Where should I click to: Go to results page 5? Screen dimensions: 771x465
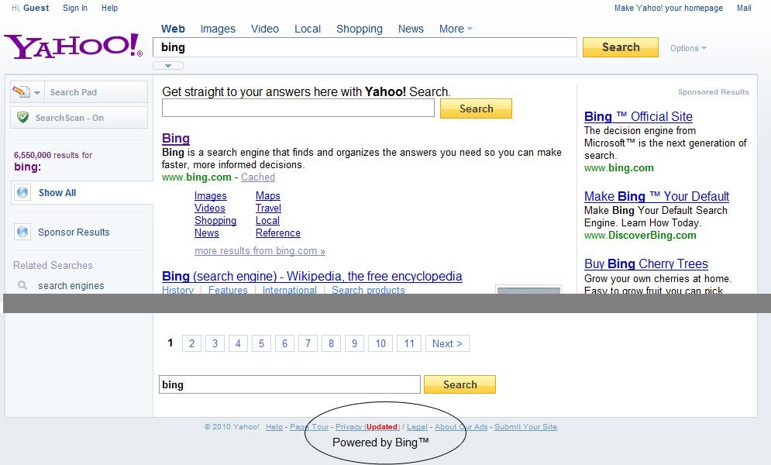[262, 343]
